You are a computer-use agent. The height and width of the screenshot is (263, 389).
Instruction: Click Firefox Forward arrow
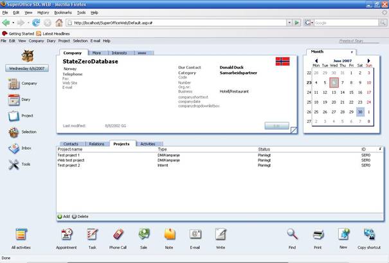(21, 23)
